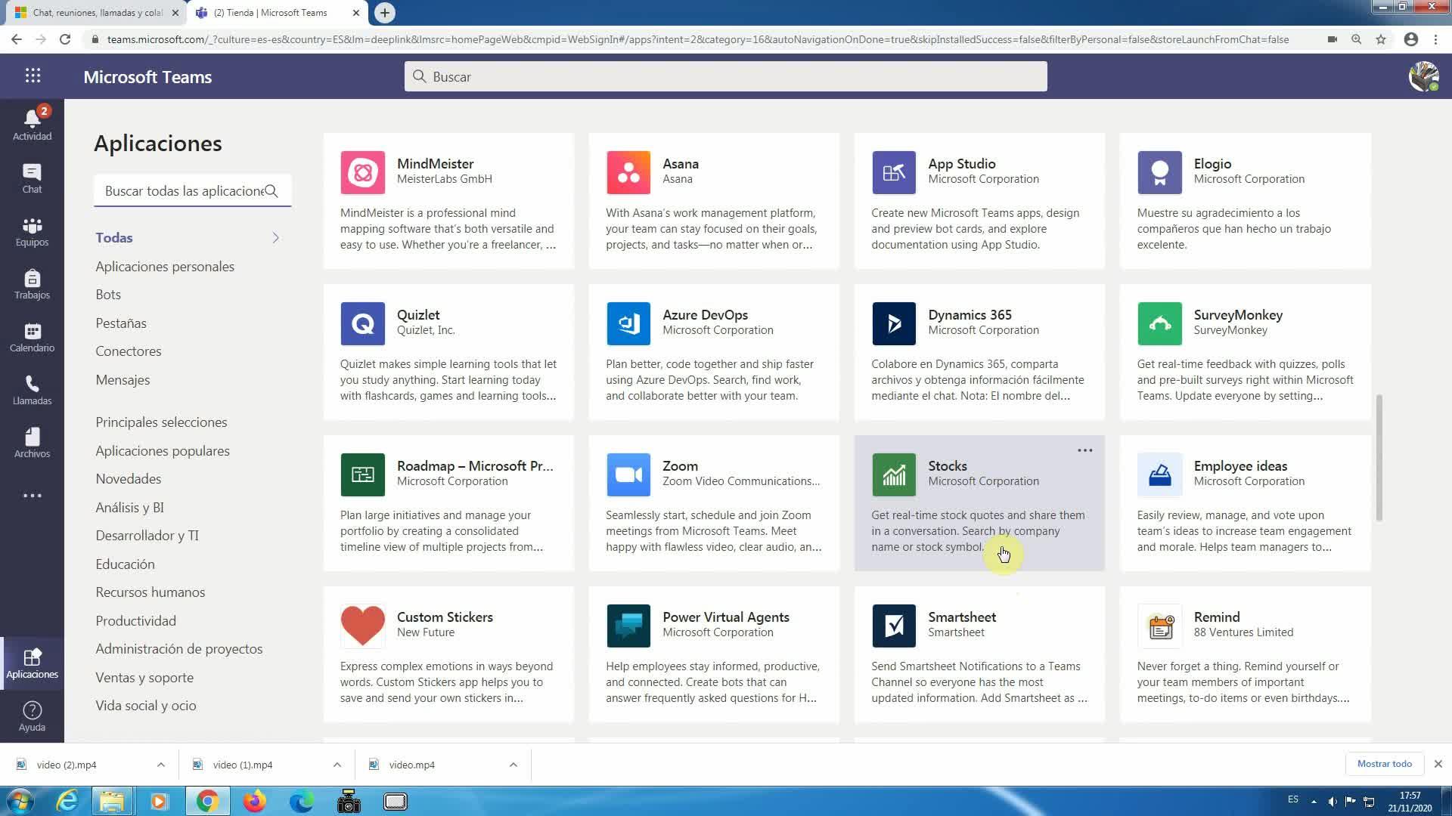Open Productividad category
This screenshot has width=1452, height=816.
point(135,621)
